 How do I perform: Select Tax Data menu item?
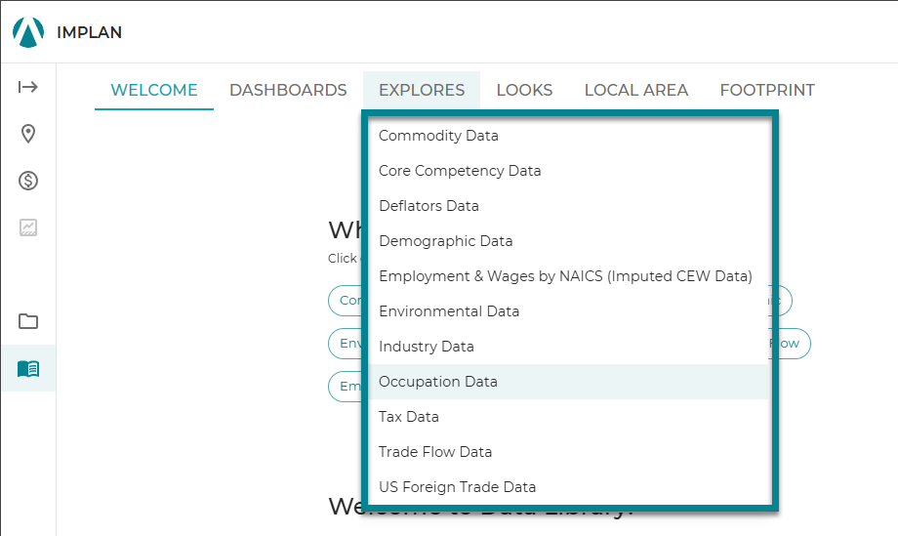pos(568,416)
